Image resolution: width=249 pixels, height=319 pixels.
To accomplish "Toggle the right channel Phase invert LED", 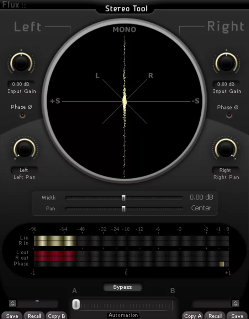I will [229, 115].
